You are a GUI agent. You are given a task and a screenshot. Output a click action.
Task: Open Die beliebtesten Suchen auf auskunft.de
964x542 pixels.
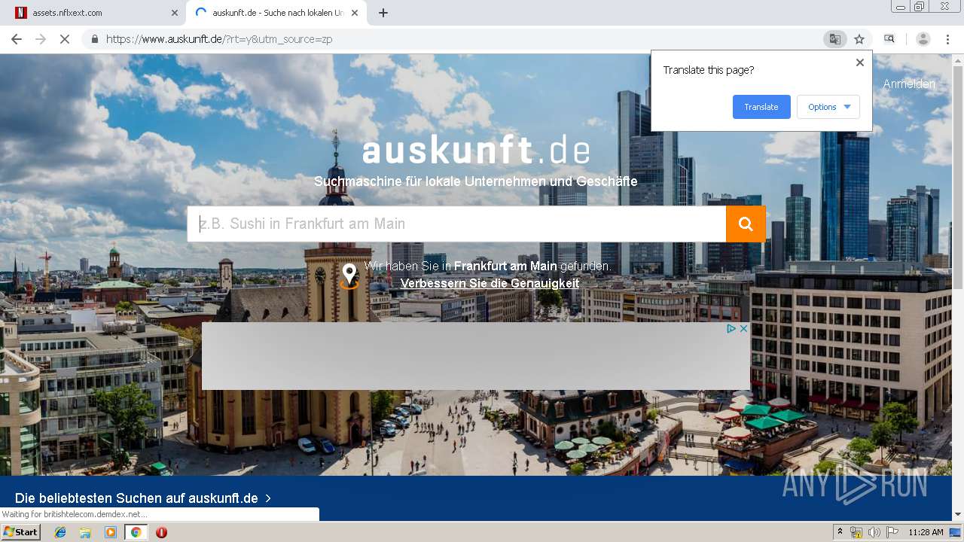[x=136, y=498]
